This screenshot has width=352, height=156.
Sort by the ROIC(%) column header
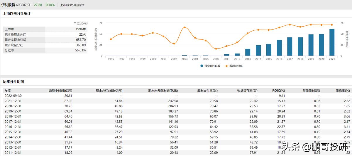[x=278, y=91]
